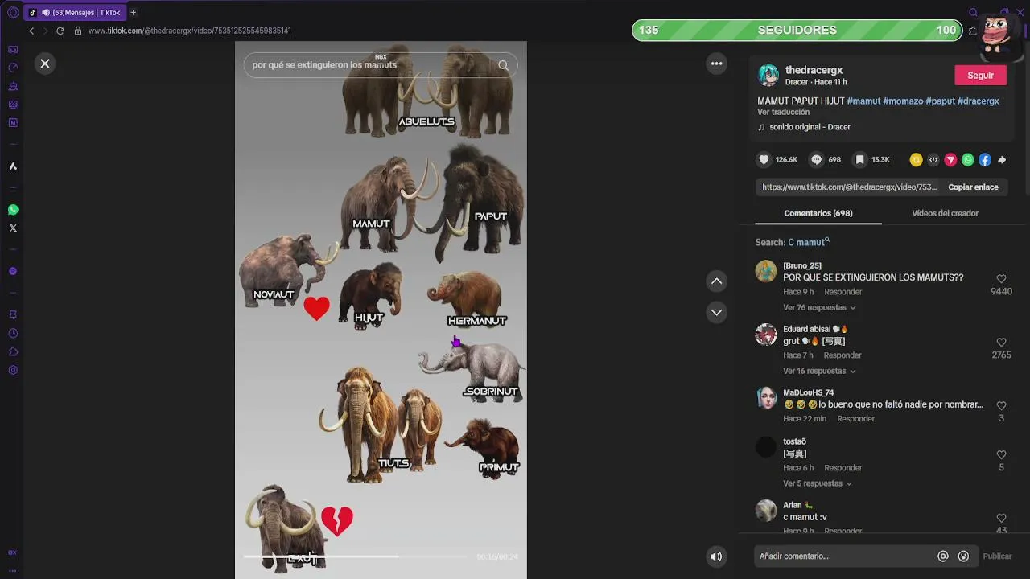Go to the previous video
Image resolution: width=1030 pixels, height=579 pixels.
[x=716, y=281]
